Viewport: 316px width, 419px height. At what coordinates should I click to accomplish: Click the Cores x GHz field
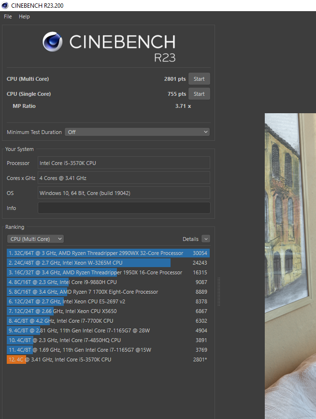point(124,178)
